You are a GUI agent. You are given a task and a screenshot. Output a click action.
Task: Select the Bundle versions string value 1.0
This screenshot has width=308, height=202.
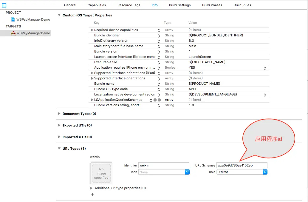191,105
